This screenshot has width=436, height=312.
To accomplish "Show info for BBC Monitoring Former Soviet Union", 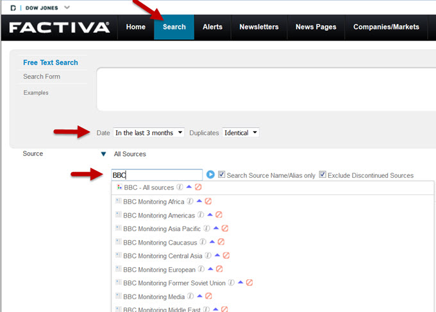I will (x=231, y=282).
